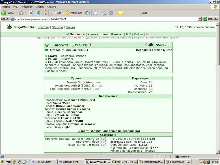Open the Избранное menu

(27, 7)
